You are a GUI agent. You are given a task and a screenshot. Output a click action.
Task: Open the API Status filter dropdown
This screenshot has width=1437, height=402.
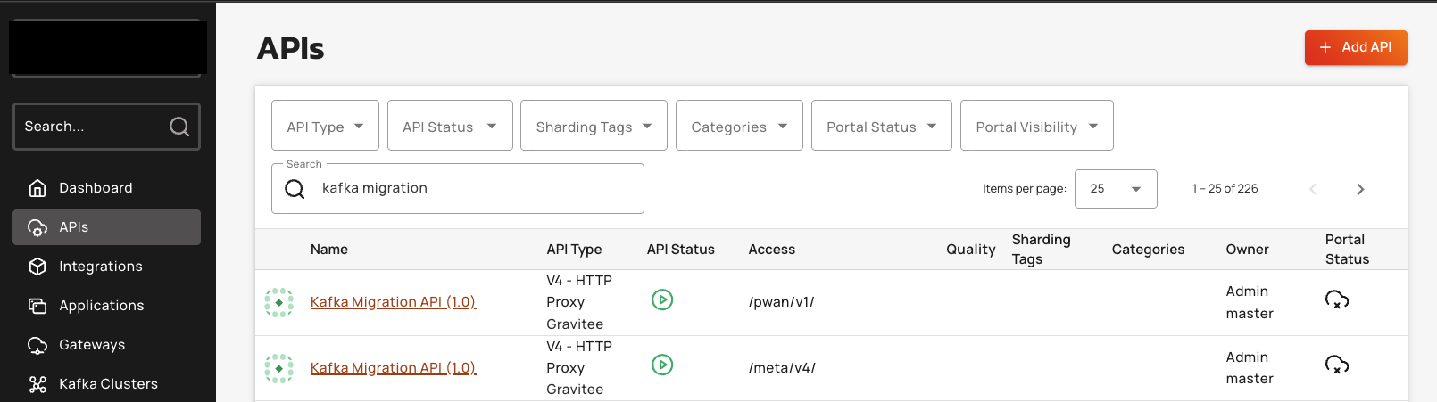click(x=450, y=126)
